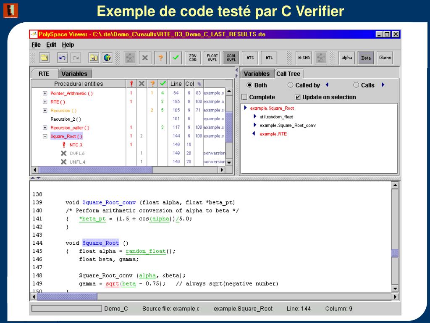The height and width of the screenshot is (323, 430).
Task: Collapse the Square_Root () node
Action: click(x=45, y=136)
